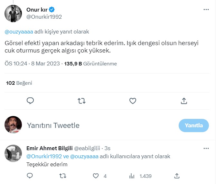The image size is (216, 184).
Task: Click the @Onurkir1992 mention in reply
Action: pos(44,156)
